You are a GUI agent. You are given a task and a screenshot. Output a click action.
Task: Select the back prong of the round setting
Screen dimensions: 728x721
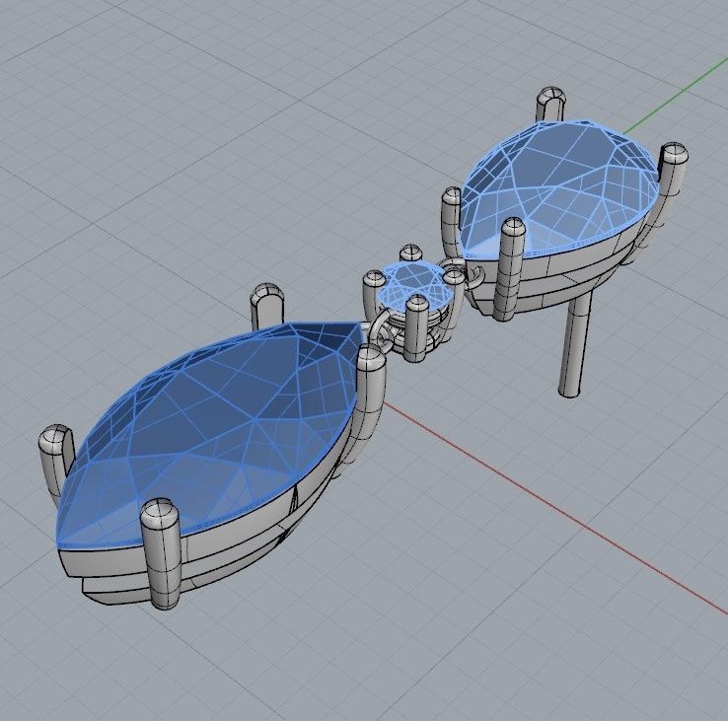[x=411, y=253]
